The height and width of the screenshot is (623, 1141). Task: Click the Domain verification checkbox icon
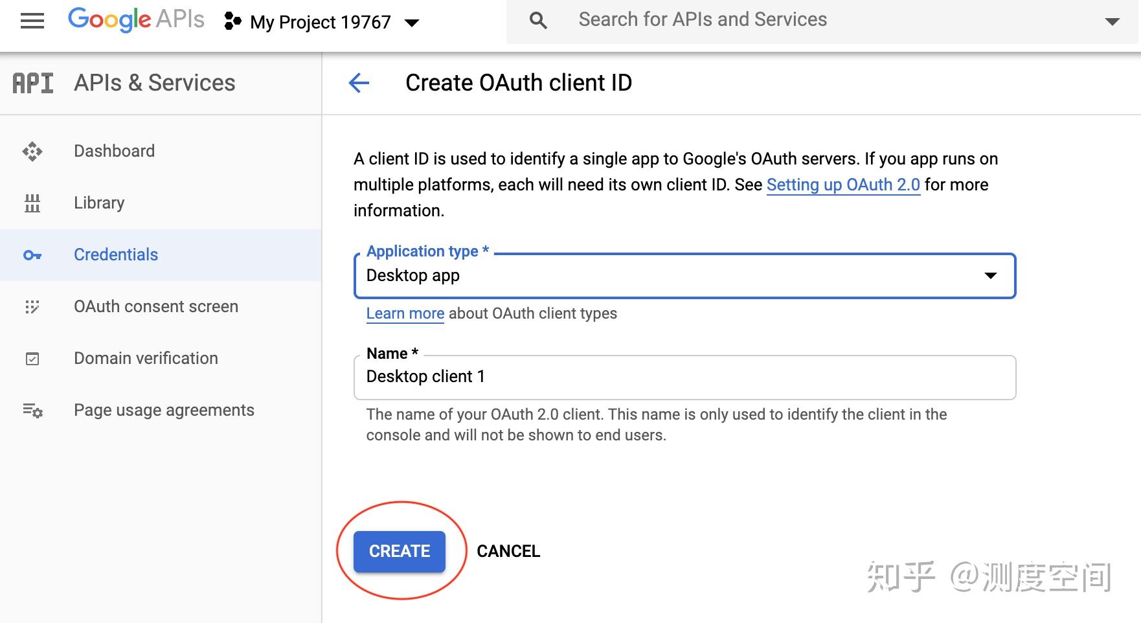[32, 359]
